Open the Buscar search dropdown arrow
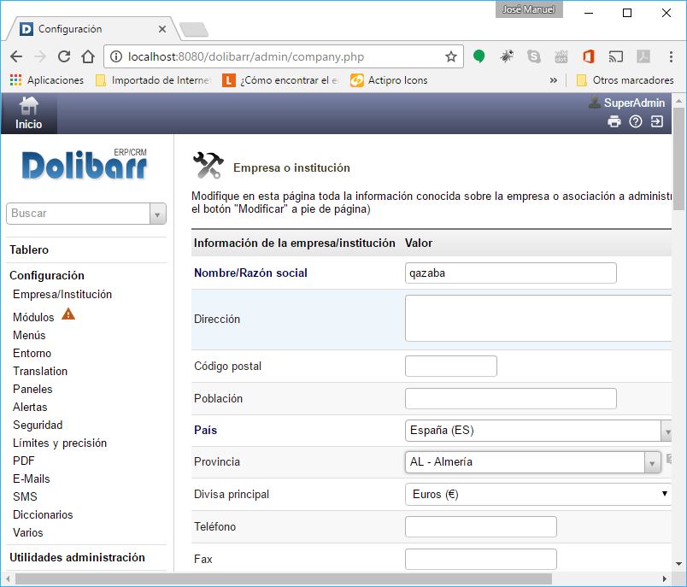Viewport: 687px width, 587px height. [157, 214]
